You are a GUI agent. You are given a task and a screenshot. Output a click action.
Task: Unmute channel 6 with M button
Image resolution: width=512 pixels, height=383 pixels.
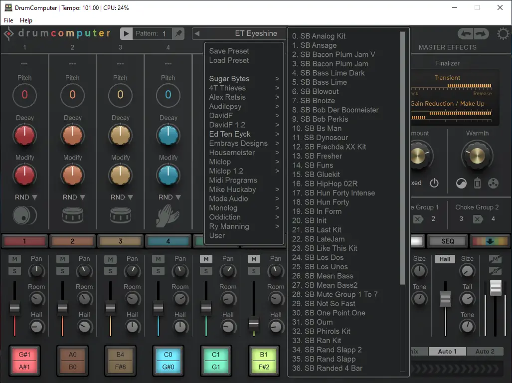[254, 259]
